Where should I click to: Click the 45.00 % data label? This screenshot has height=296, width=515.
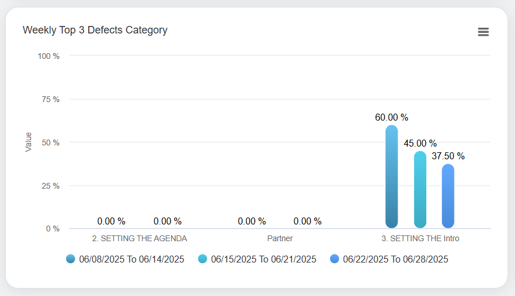tap(420, 143)
